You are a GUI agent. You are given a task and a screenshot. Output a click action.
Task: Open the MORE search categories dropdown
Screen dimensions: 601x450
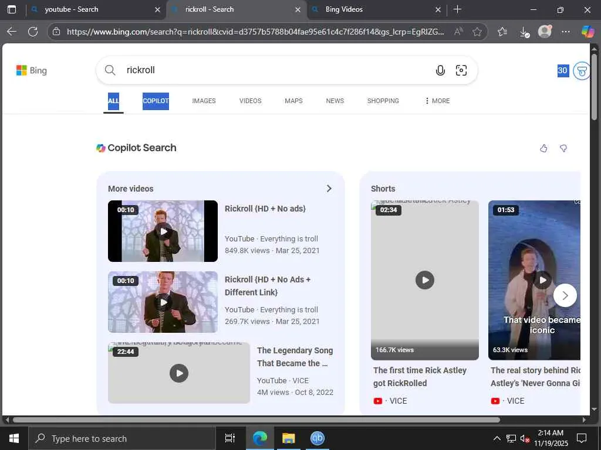coord(437,101)
